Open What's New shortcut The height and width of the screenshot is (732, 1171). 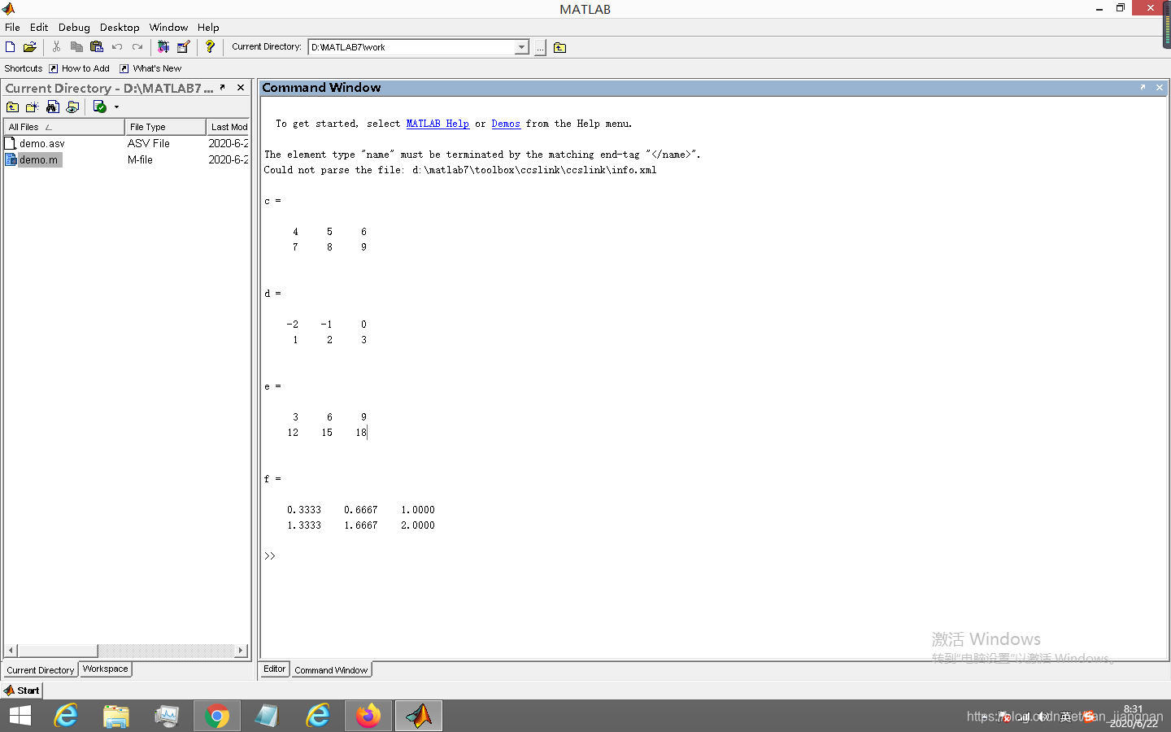click(150, 68)
